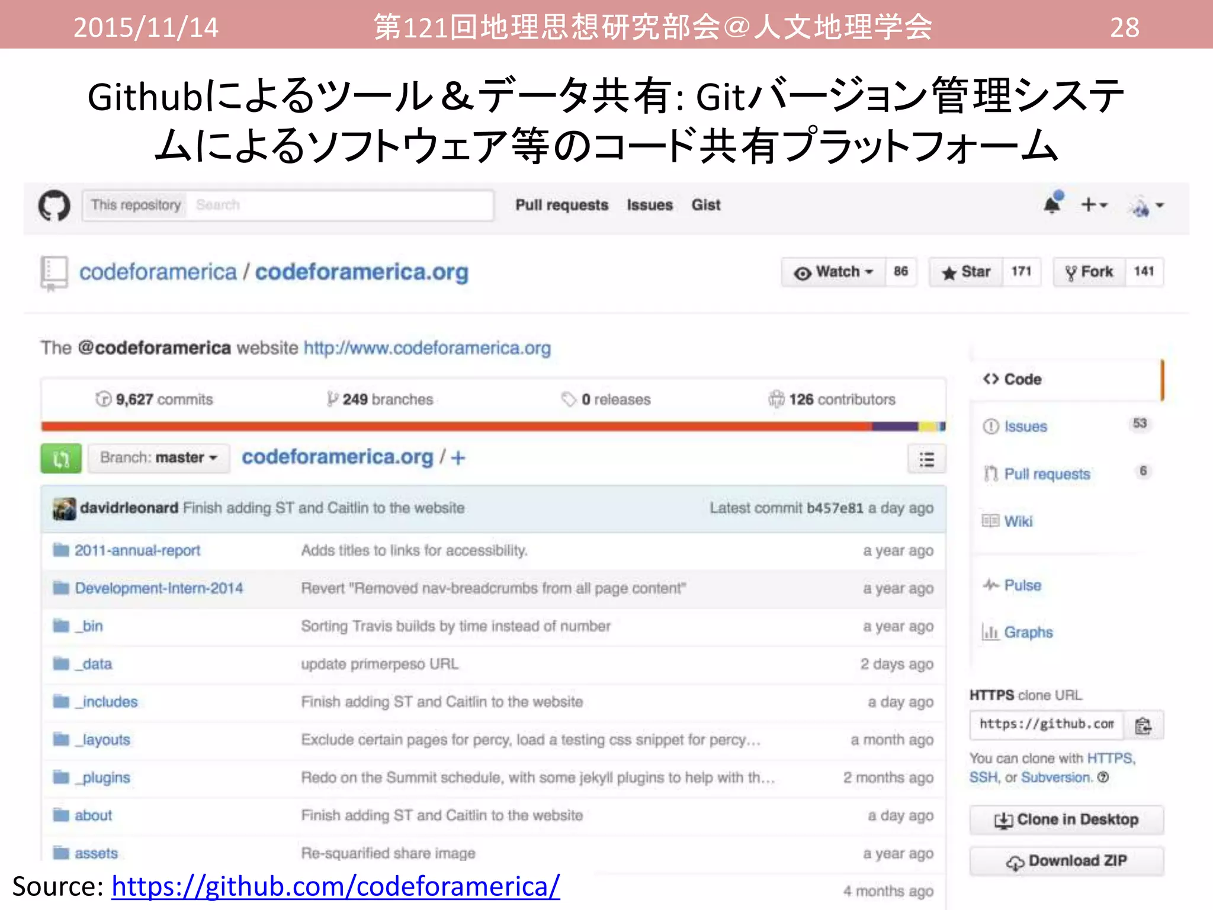Open http://www.codeforamerica.org website link
Viewport: 1213px width, 910px height.
coord(427,348)
